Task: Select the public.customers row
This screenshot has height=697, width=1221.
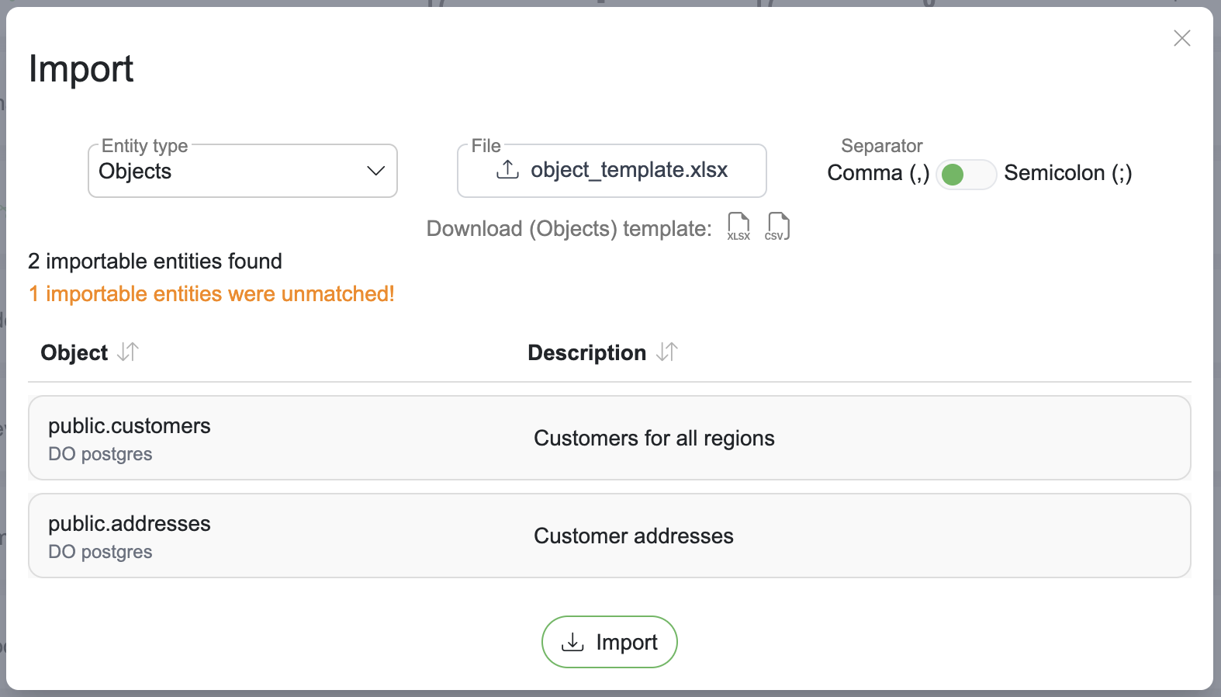Action: [x=609, y=438]
